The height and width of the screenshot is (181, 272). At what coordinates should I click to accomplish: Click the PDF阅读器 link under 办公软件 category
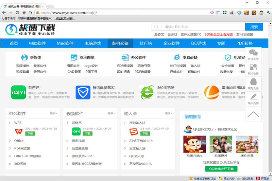pyautogui.click(x=125, y=66)
